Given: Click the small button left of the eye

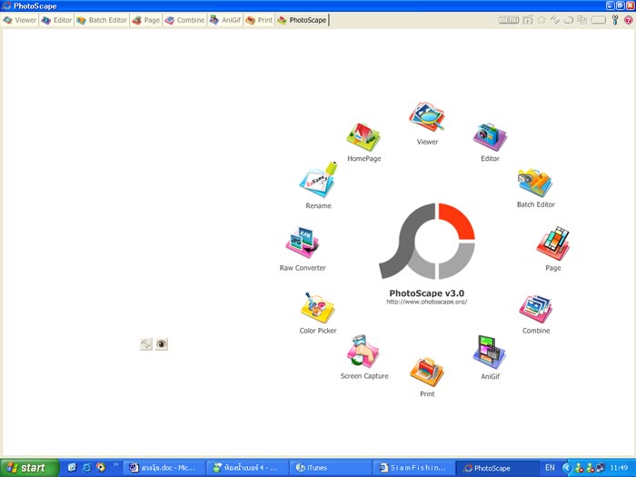Looking at the screenshot, I should pyautogui.click(x=146, y=344).
